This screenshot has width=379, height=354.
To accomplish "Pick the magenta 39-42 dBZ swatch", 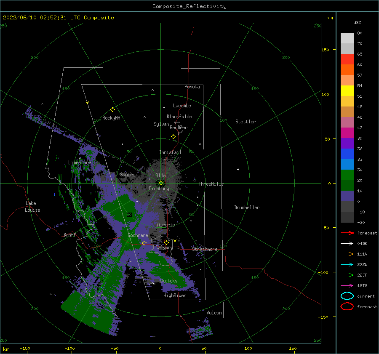I will (347, 133).
